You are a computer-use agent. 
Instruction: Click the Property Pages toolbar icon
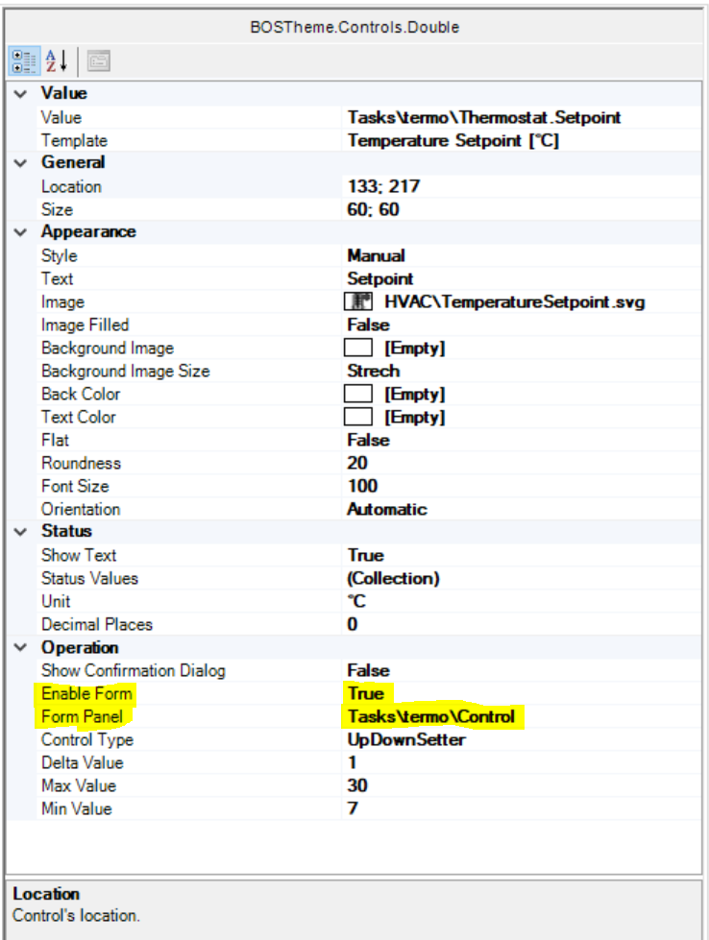[x=97, y=61]
